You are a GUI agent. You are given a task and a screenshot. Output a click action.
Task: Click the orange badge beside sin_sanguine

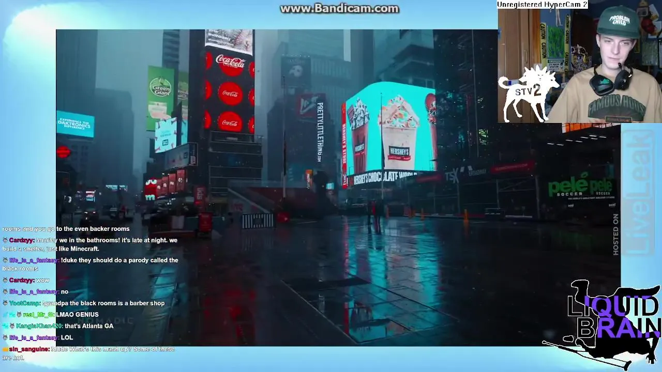coord(5,349)
